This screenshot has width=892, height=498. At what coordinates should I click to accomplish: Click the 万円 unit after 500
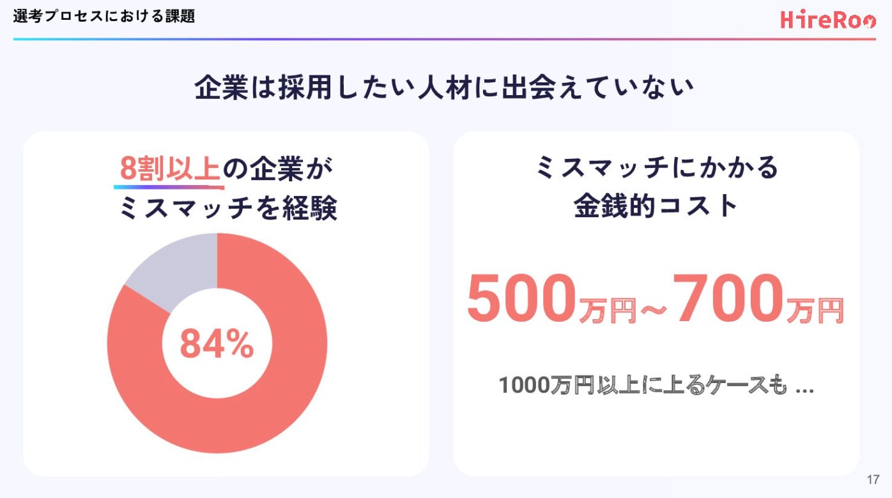pos(607,310)
